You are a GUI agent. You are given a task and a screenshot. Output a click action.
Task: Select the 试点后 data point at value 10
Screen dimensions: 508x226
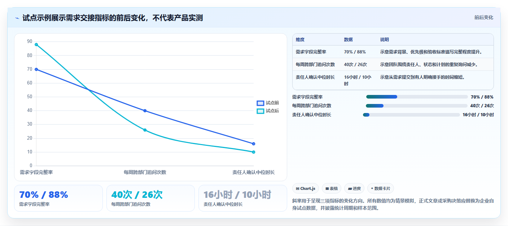[254, 152]
